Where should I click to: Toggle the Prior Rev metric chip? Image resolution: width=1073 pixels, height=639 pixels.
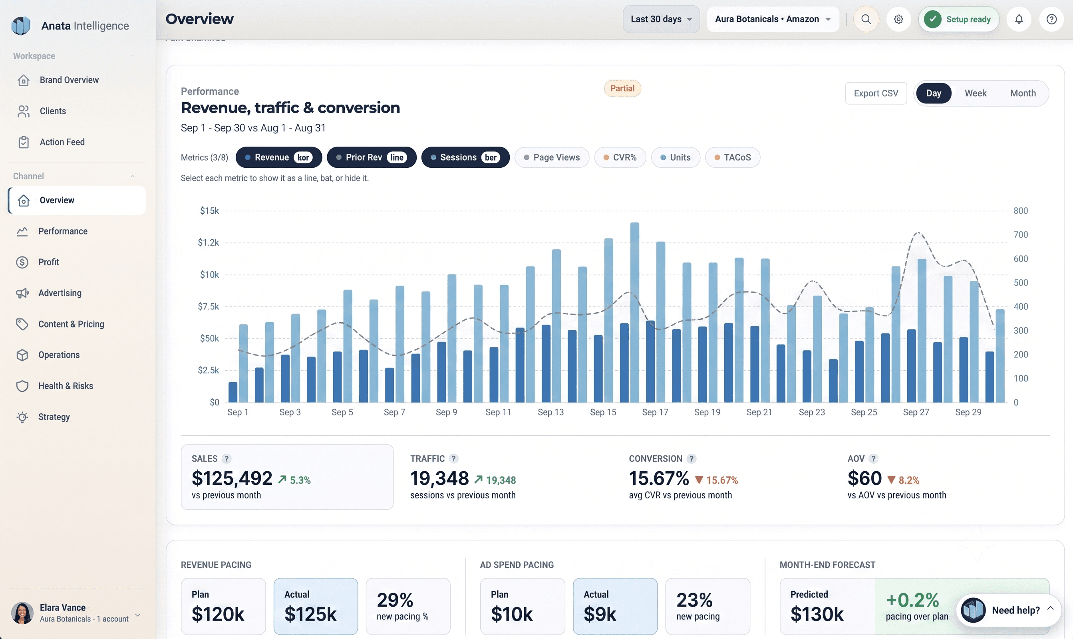372,157
